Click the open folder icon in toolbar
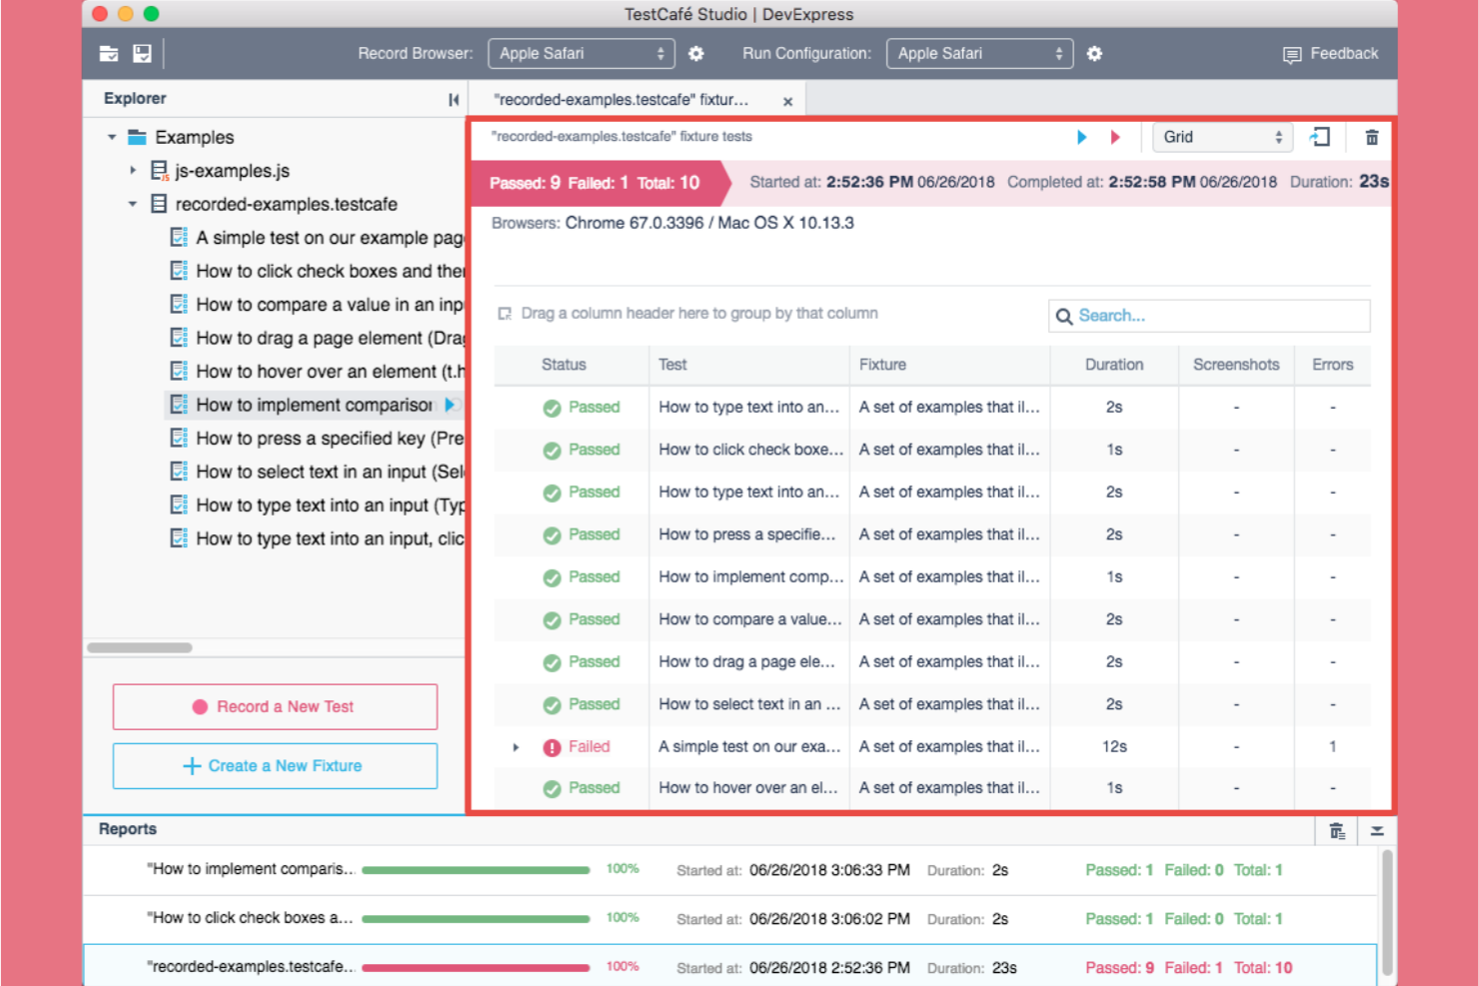The image size is (1479, 986). (x=109, y=54)
